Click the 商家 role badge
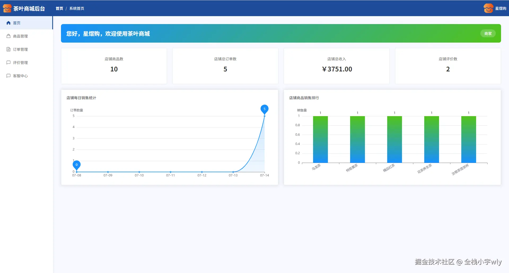 [x=488, y=34]
